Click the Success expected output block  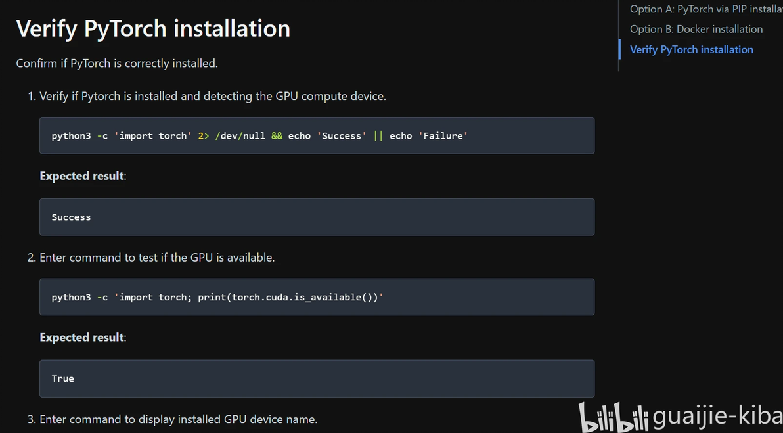point(317,217)
